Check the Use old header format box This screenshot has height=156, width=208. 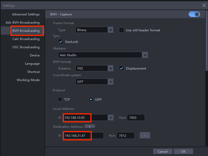[x=122, y=30]
